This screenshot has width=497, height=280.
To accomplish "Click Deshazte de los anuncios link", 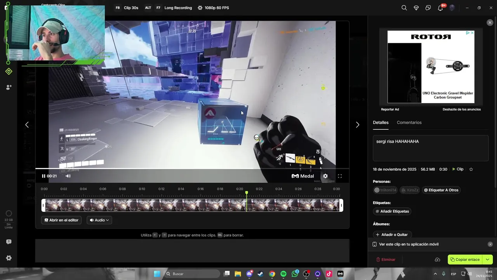I will click(x=462, y=109).
